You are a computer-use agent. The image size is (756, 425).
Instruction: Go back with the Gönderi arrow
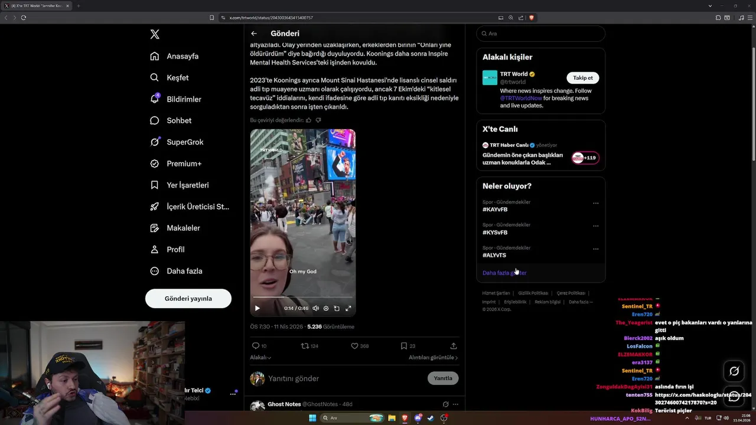point(254,34)
